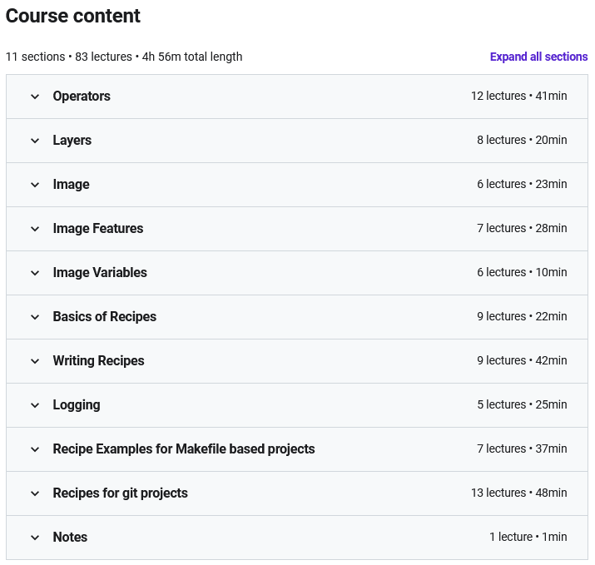Click 13 lectures 48min summary text

tap(518, 493)
